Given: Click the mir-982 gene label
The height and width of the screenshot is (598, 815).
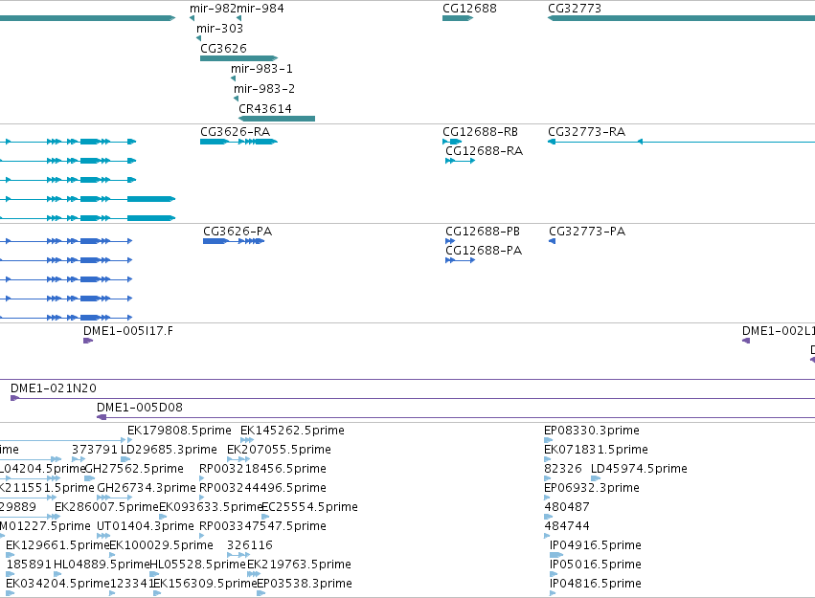Looking at the screenshot, I should pyautogui.click(x=213, y=9).
